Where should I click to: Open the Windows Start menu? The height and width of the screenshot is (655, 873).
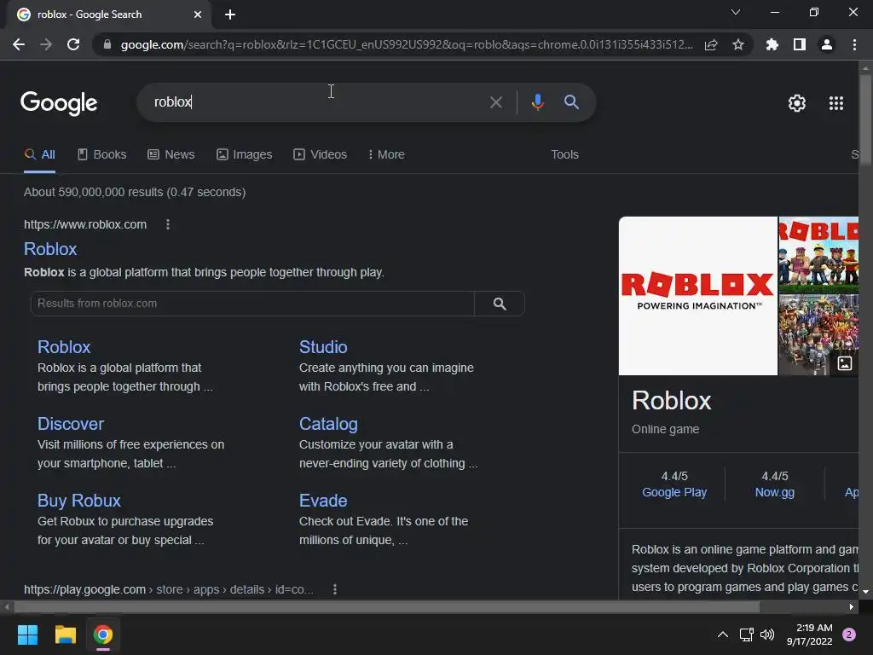[x=27, y=635]
